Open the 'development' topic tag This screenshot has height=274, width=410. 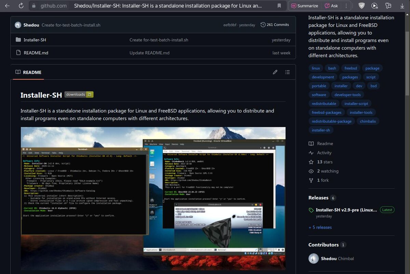(x=323, y=77)
